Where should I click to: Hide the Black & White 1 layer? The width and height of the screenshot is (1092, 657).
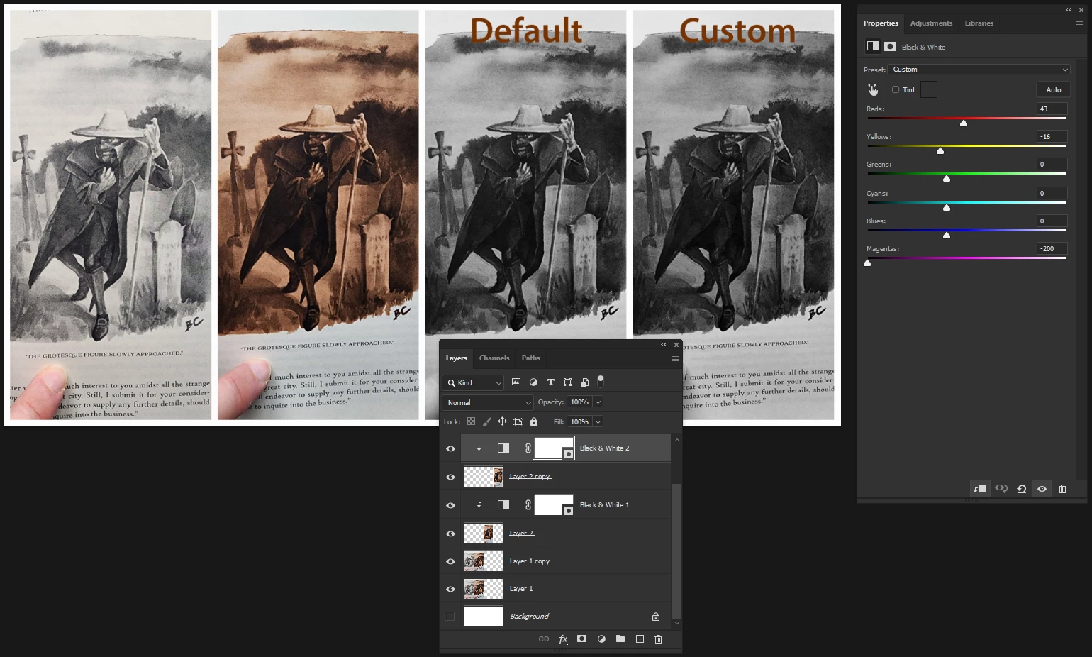[450, 505]
